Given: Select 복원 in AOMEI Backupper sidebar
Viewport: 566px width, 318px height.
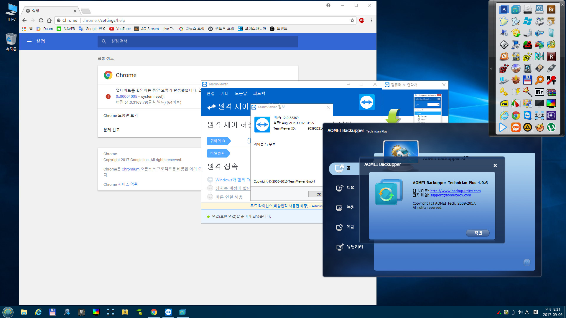Looking at the screenshot, I should tap(345, 207).
